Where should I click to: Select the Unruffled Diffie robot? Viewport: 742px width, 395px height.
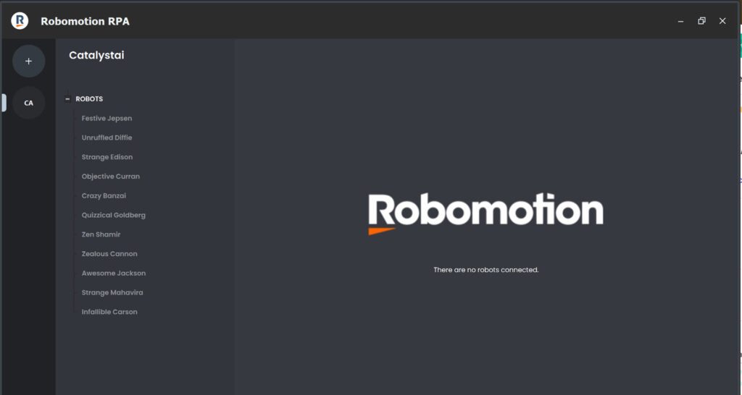107,137
